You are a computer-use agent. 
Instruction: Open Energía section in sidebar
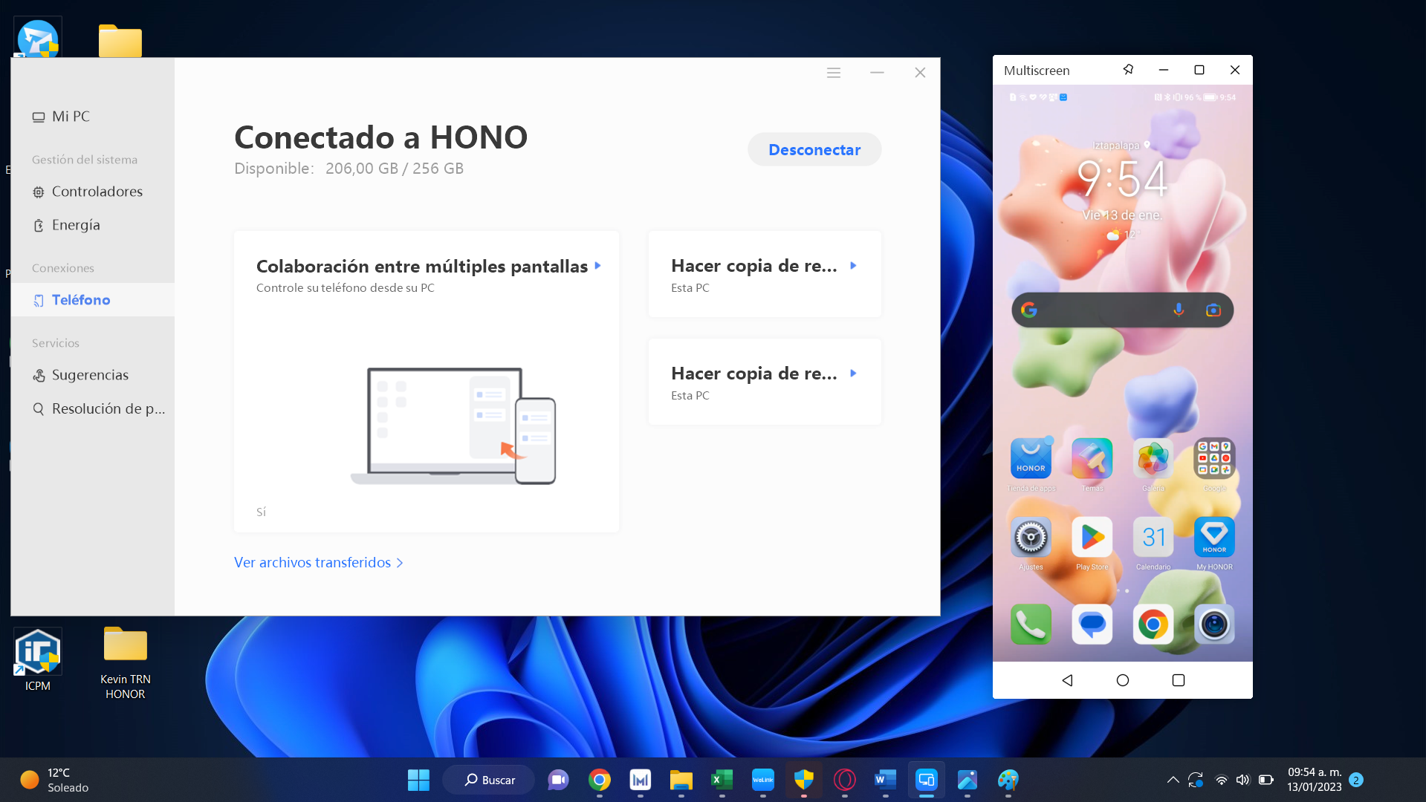click(76, 225)
